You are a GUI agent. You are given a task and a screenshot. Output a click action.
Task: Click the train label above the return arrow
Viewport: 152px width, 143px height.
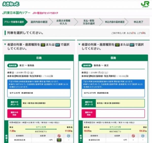point(115,127)
